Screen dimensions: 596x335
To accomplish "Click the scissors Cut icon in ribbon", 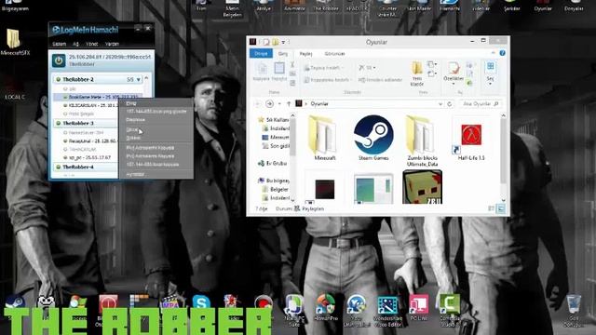I will click(x=292, y=65).
